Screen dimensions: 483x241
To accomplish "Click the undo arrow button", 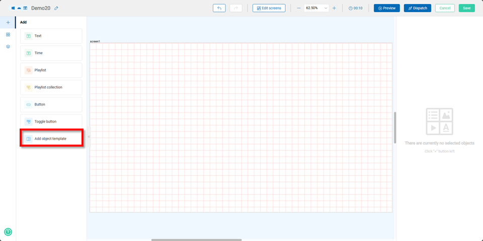I will point(219,8).
